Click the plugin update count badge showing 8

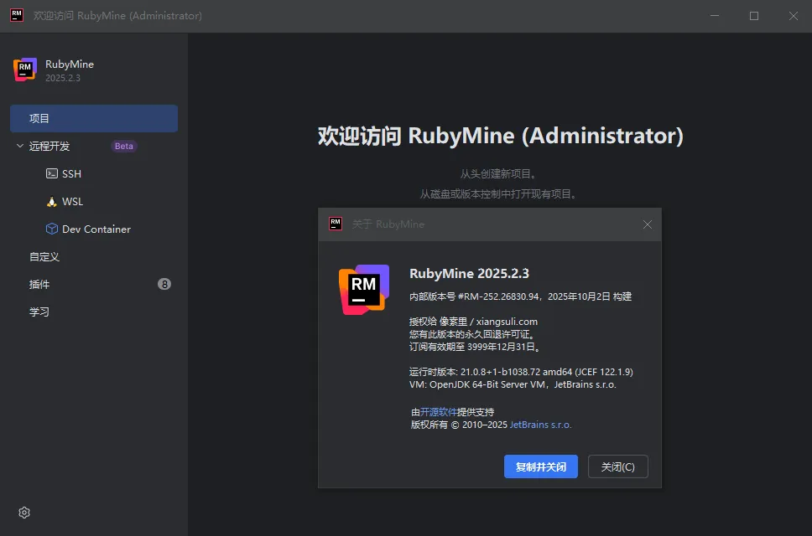164,285
